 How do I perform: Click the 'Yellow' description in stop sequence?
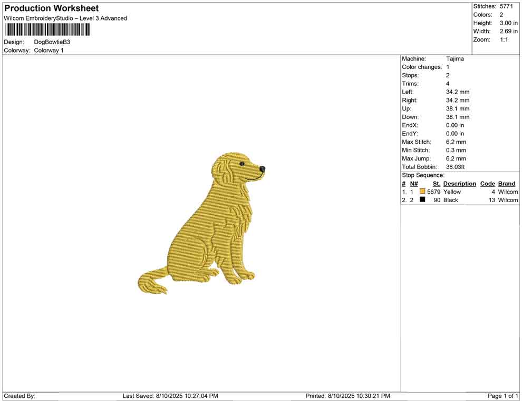point(452,192)
